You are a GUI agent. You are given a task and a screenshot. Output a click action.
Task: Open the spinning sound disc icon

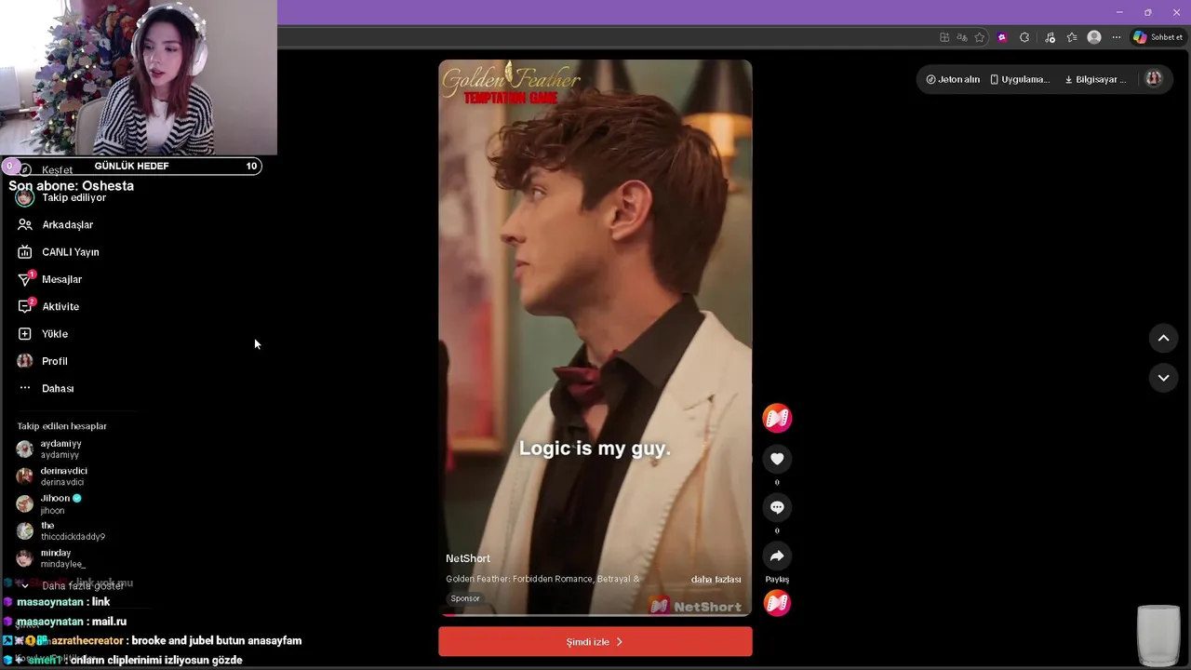tap(777, 603)
